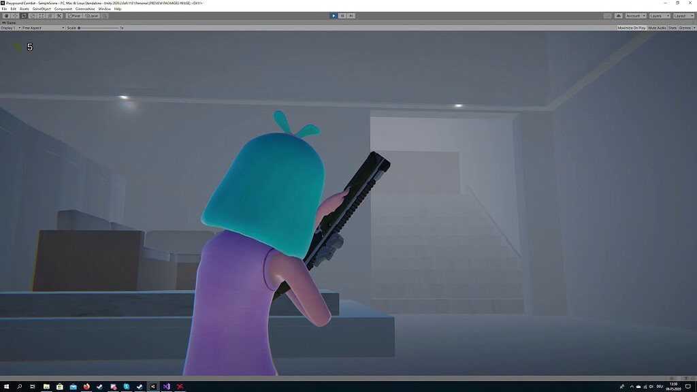The width and height of the screenshot is (697, 392).
Task: Select the custom editor tools icon
Action: click(x=59, y=16)
